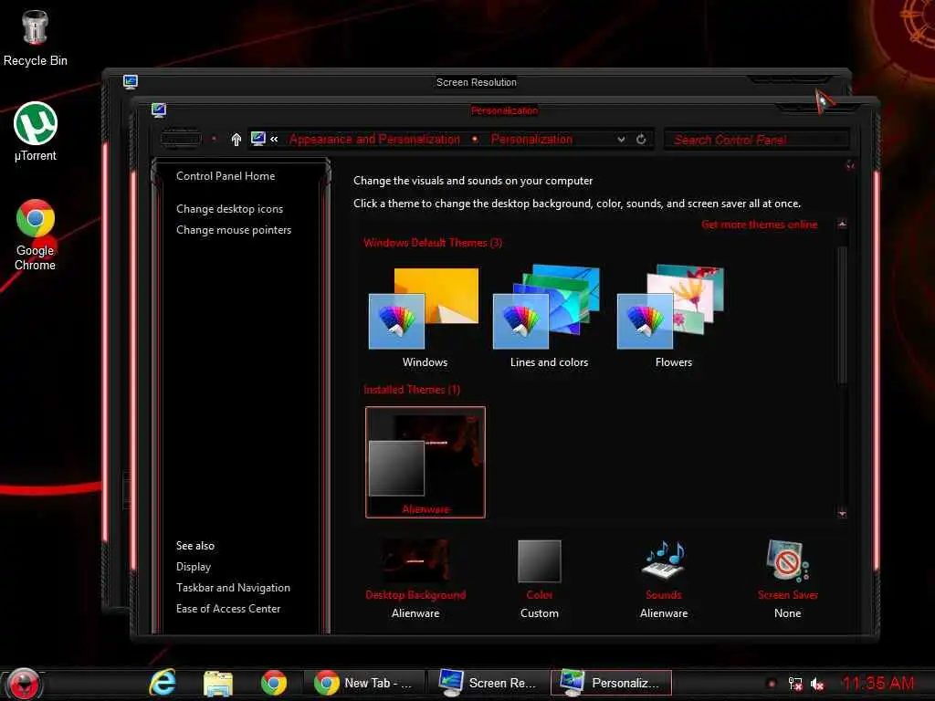Click theme list scroll up arrow
This screenshot has height=701, width=935.
pyautogui.click(x=842, y=225)
